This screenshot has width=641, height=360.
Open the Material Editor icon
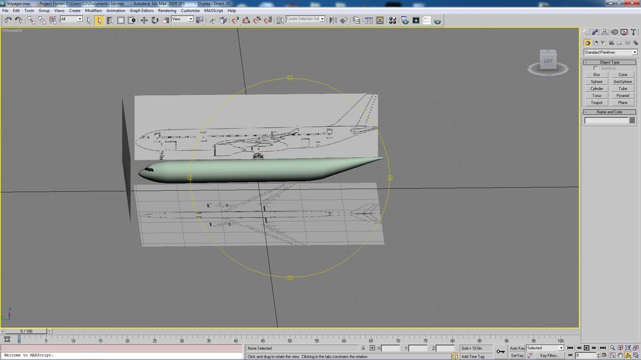[392, 20]
